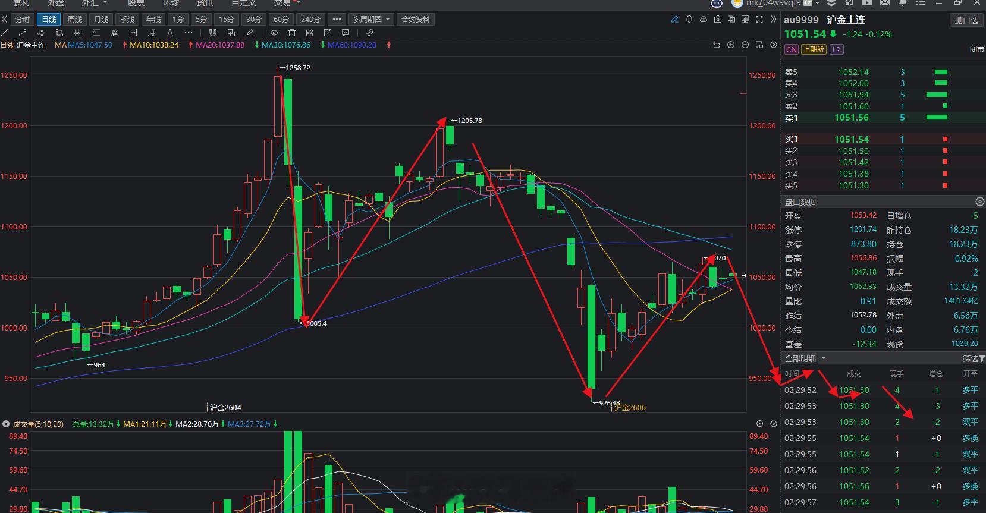Click the blue pencil drawing mode icon
This screenshot has width=986, height=513.
point(674,20)
